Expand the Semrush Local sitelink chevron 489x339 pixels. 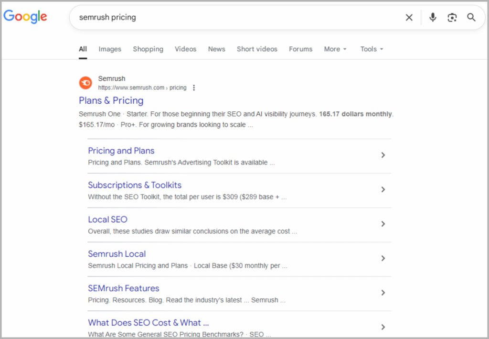383,258
